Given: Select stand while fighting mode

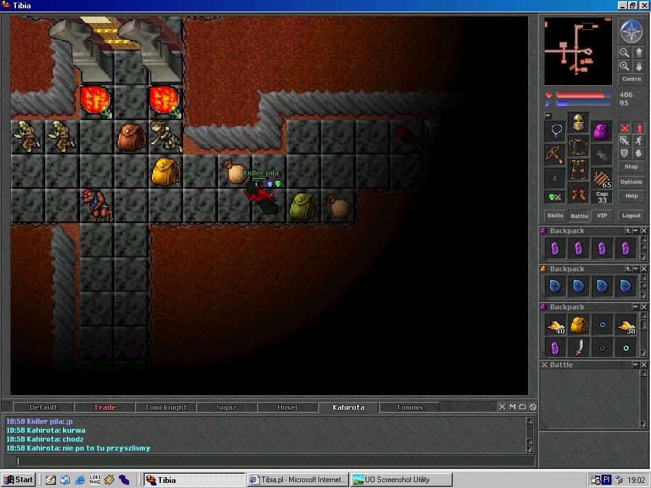Looking at the screenshot, I should click(639, 128).
